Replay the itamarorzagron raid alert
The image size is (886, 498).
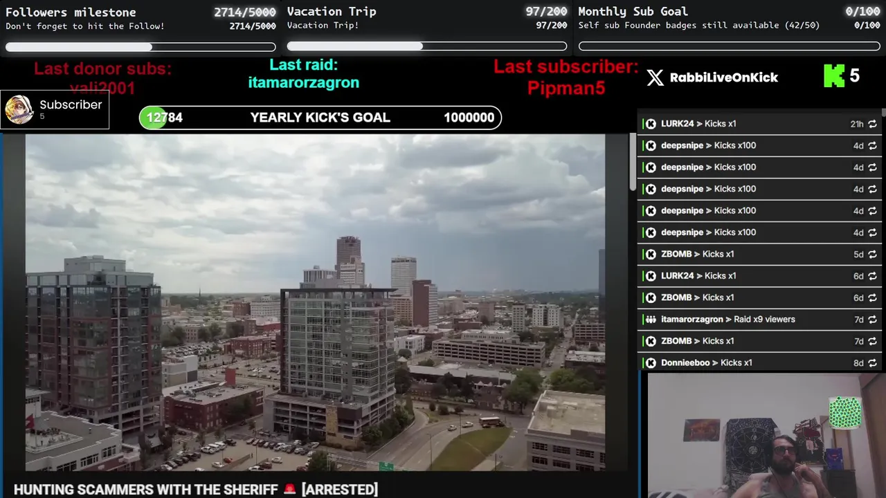point(872,320)
